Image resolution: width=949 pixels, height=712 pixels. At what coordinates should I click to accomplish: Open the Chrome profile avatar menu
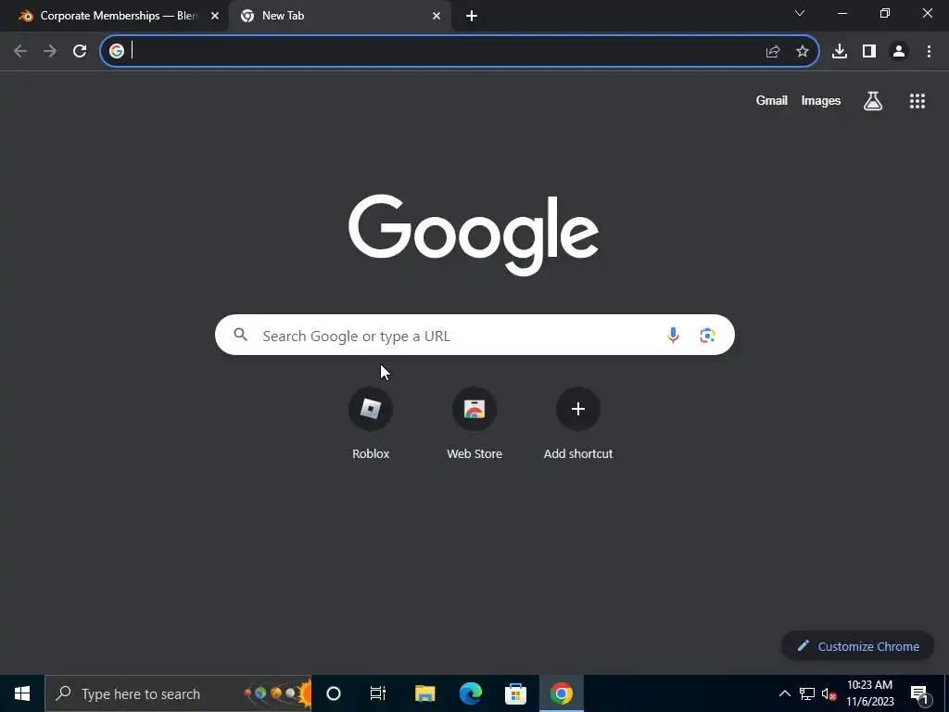coord(899,52)
